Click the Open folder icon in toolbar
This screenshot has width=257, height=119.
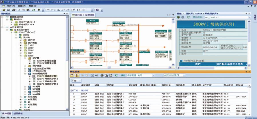pyautogui.click(x=4, y=10)
